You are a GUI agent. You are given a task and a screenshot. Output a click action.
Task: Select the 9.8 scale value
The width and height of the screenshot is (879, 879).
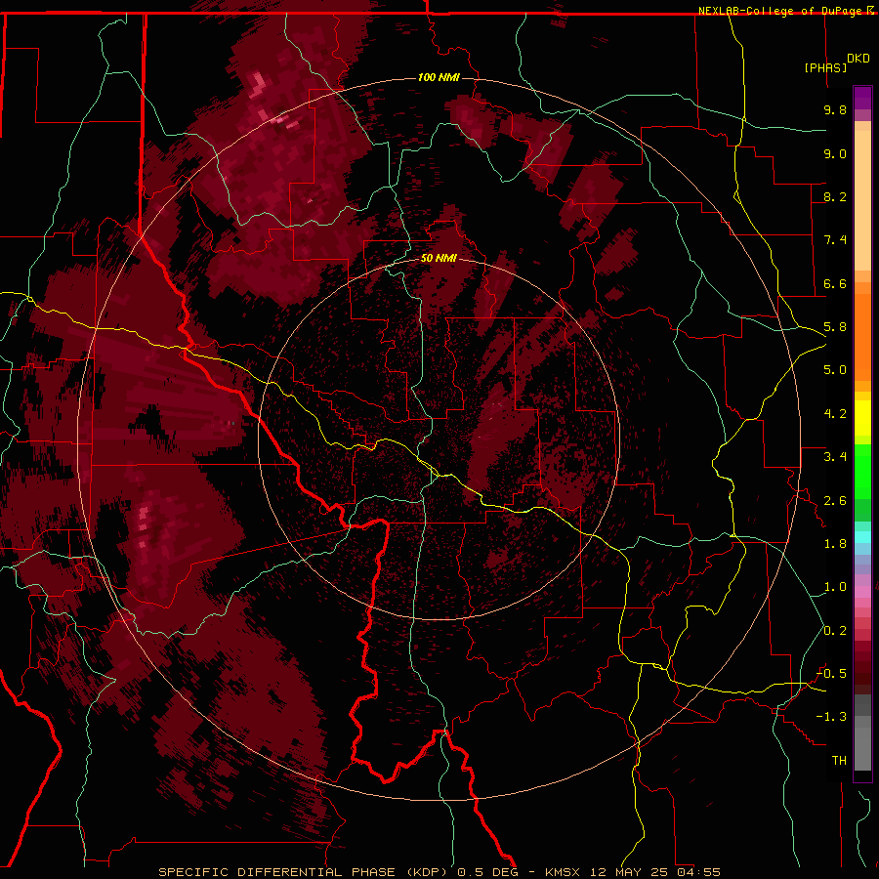click(x=835, y=109)
